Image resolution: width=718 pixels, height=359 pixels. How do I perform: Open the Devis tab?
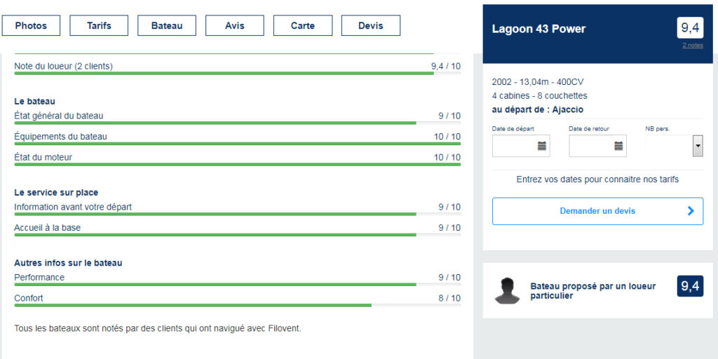click(x=371, y=26)
